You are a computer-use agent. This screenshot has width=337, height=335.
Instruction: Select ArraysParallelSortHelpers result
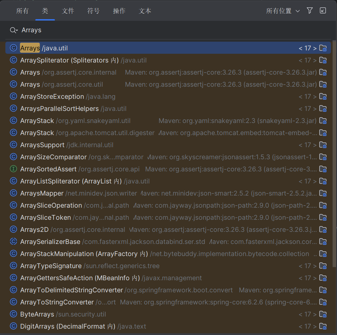[x=168, y=109]
